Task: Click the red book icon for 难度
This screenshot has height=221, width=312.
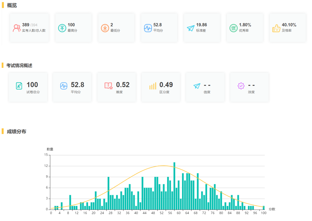Action: point(109,86)
